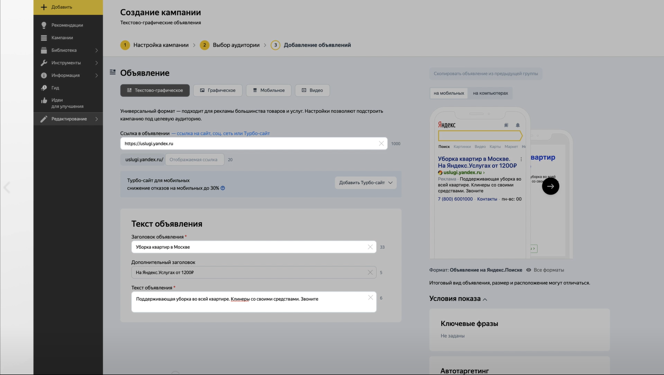Click the info icon for Информация
Viewport: 664px width, 375px height.
[44, 75]
